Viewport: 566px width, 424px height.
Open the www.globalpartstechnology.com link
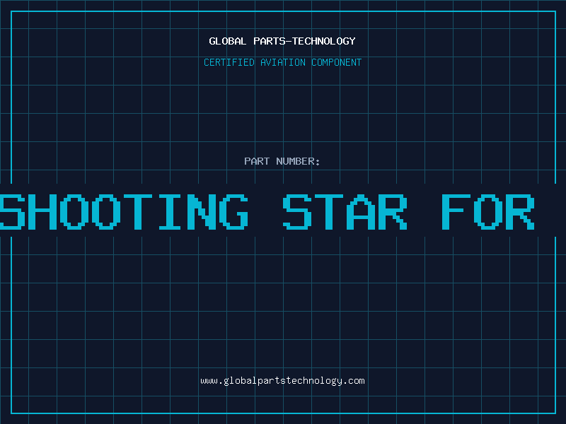tap(282, 381)
